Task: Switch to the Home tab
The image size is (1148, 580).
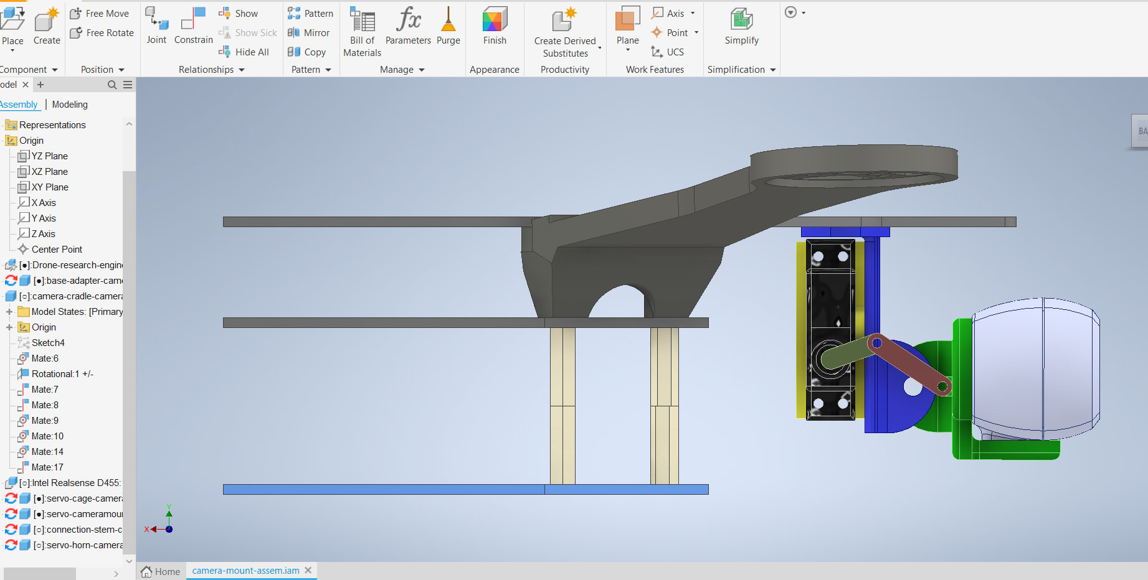Action: point(161,571)
